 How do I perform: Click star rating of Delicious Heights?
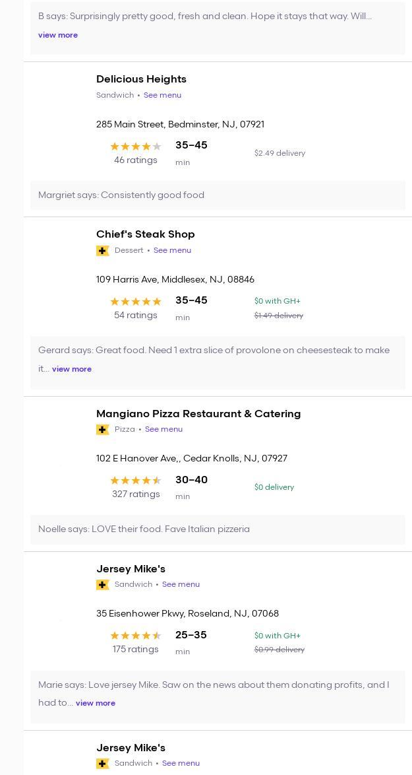(136, 147)
